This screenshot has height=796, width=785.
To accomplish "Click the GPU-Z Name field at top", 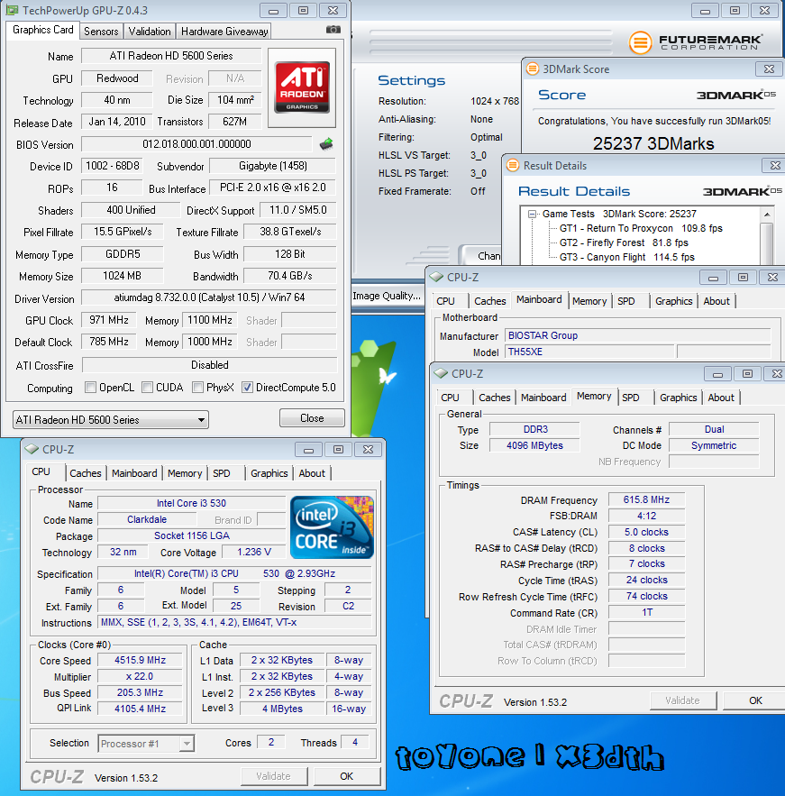I will click(171, 56).
